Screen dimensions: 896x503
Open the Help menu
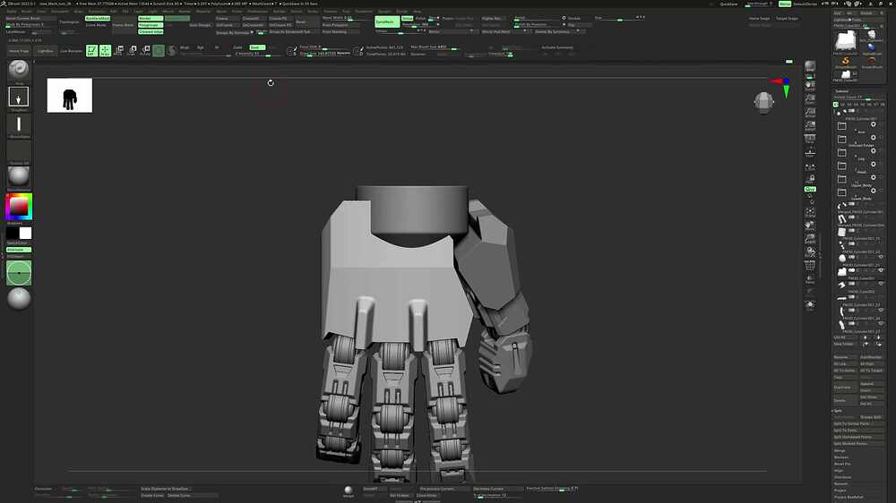(418, 11)
